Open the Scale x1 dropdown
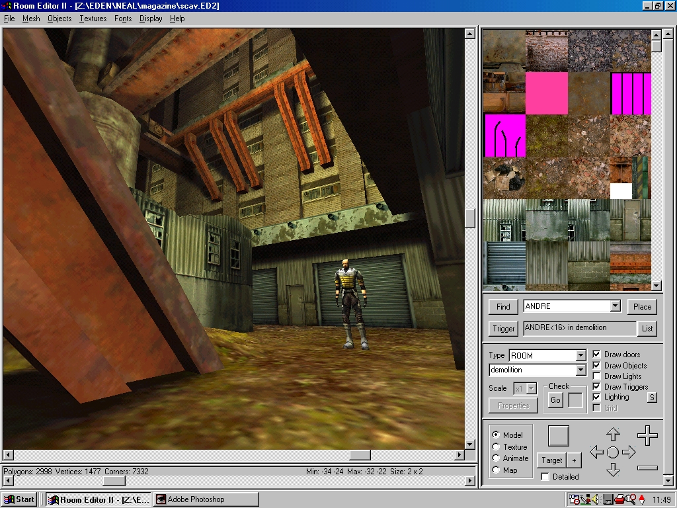The height and width of the screenshot is (508, 677). pyautogui.click(x=532, y=388)
